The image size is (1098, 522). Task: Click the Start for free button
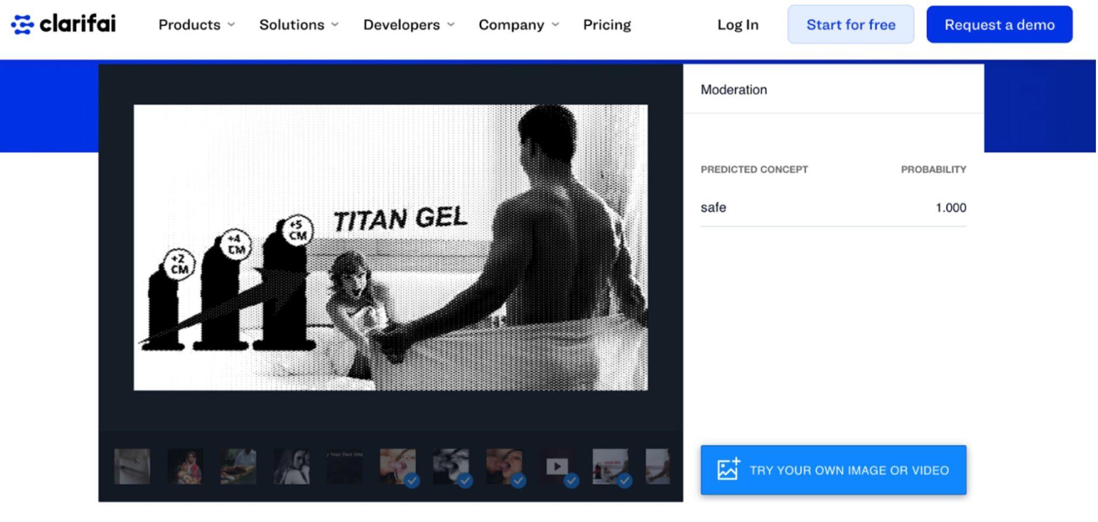click(x=851, y=25)
